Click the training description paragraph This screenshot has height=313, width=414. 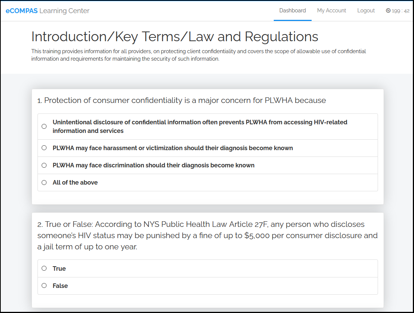click(x=199, y=55)
